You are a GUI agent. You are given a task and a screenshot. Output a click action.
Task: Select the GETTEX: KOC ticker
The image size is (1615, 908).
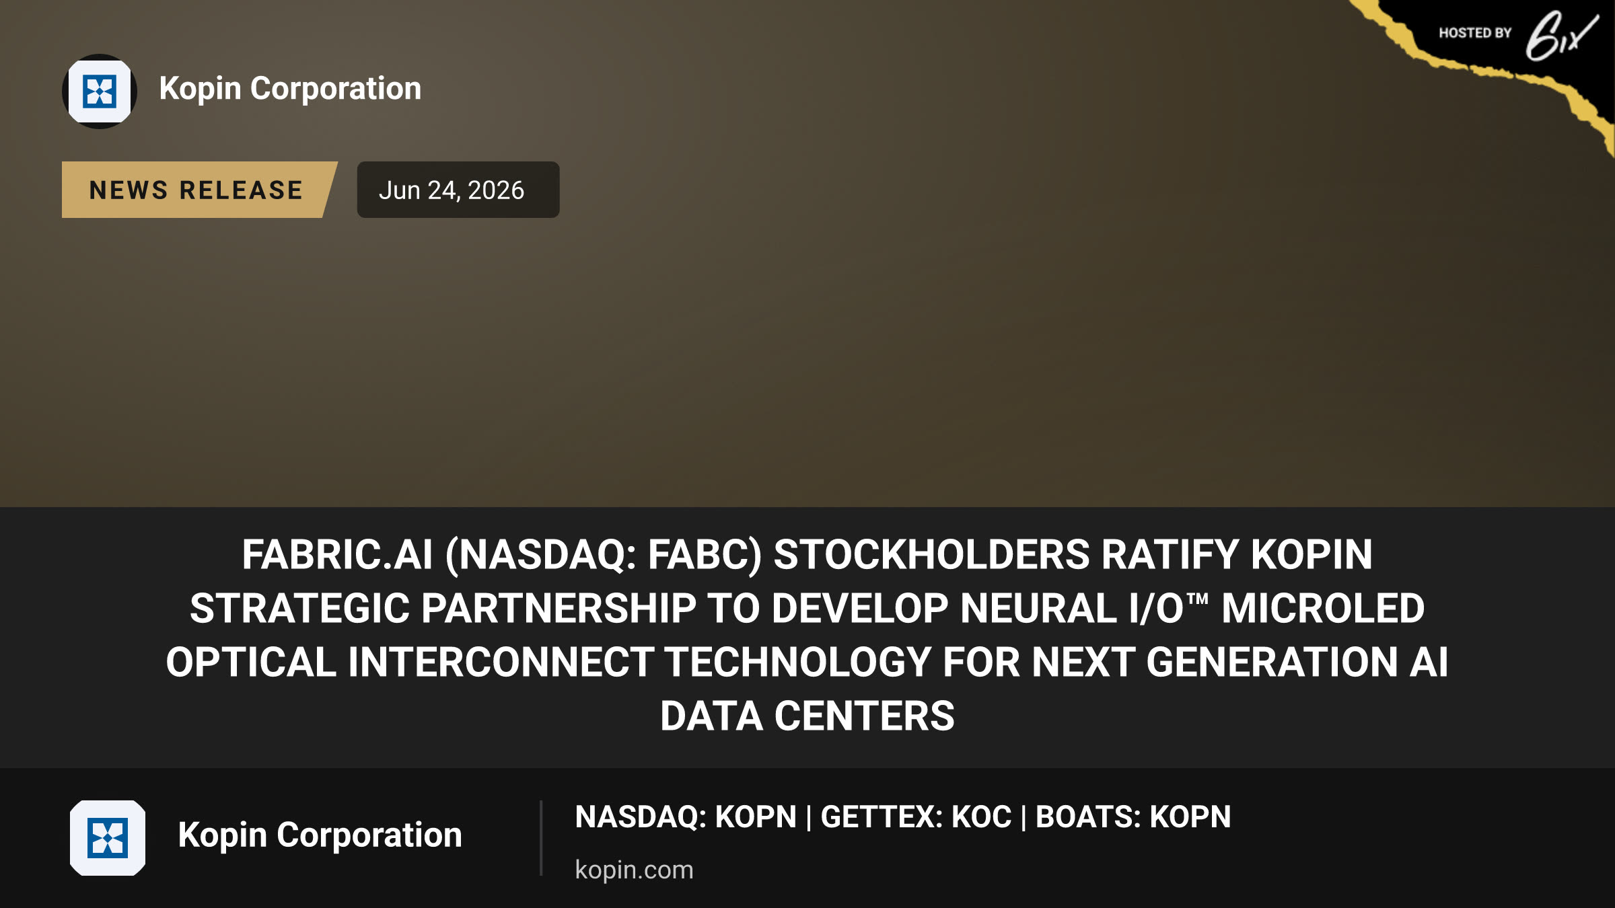[x=916, y=817]
